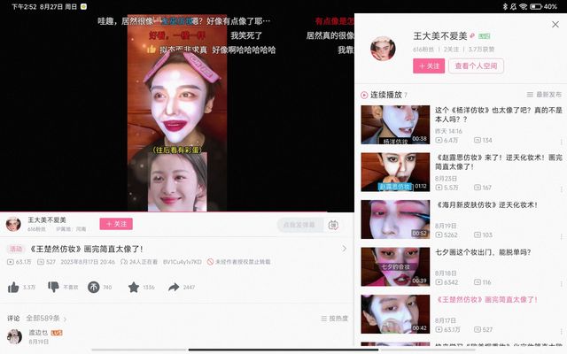
Task: Open 王大美不爱美 name below video
Action: 47,220
